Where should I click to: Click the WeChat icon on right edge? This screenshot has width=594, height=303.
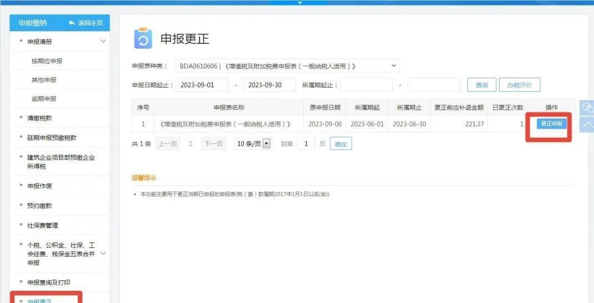pyautogui.click(x=587, y=108)
